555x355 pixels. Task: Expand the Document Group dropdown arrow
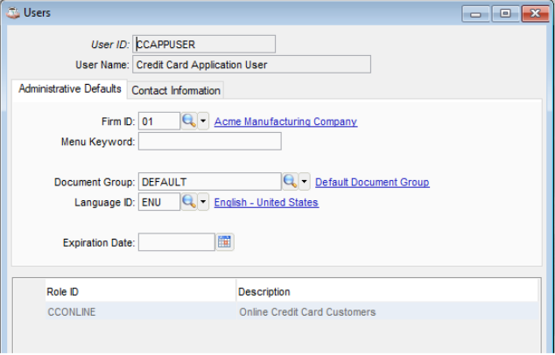point(305,182)
